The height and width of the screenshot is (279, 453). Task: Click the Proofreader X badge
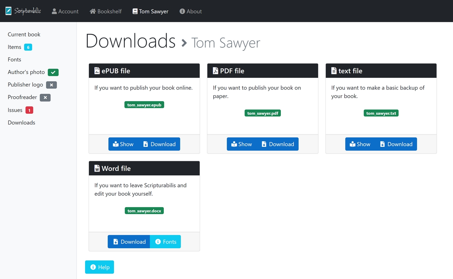pos(45,97)
